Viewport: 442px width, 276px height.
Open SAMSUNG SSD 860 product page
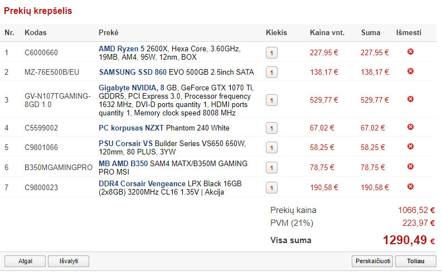133,72
